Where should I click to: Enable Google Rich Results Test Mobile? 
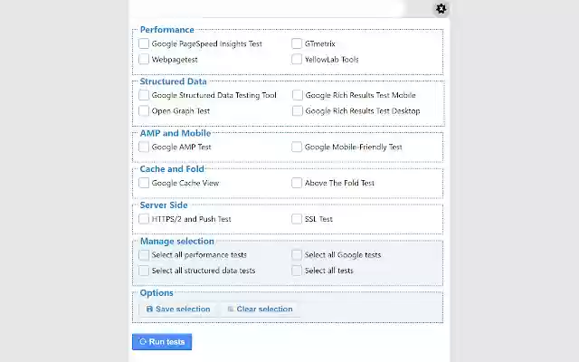click(298, 95)
